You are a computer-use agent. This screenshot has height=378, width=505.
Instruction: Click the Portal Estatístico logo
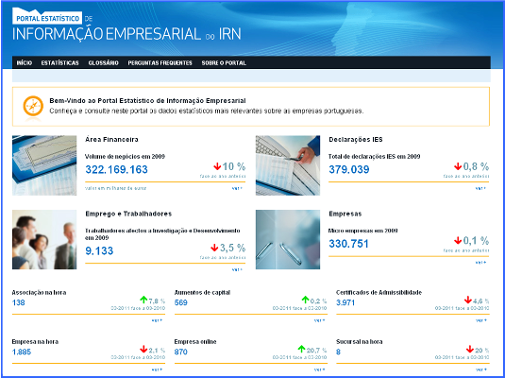click(47, 17)
